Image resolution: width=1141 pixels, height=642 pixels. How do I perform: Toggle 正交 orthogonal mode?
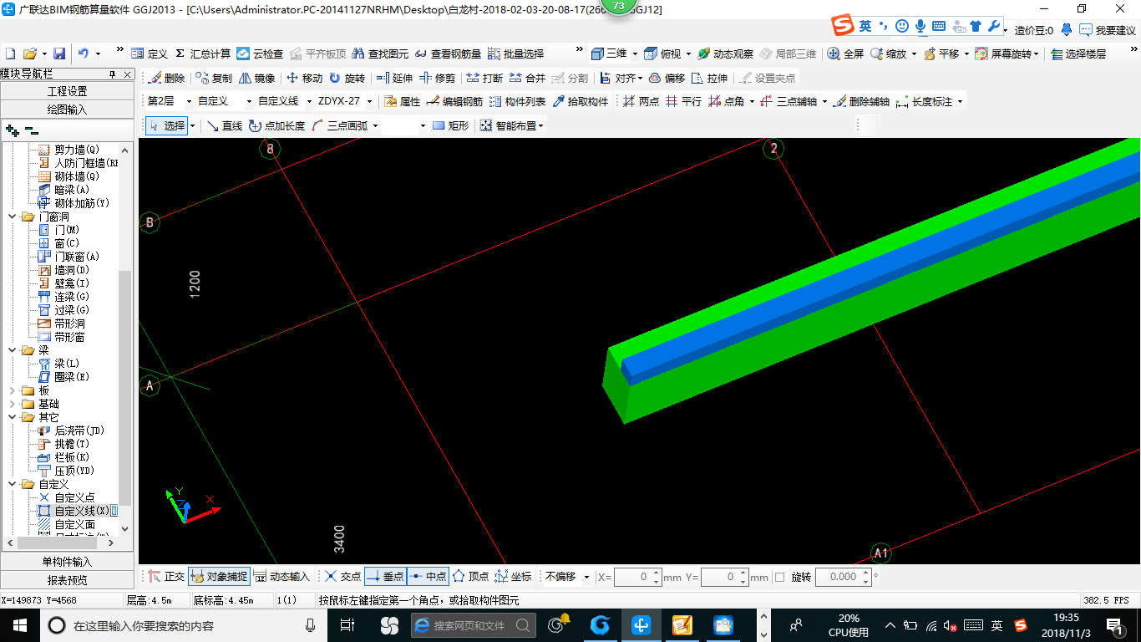pyautogui.click(x=166, y=577)
